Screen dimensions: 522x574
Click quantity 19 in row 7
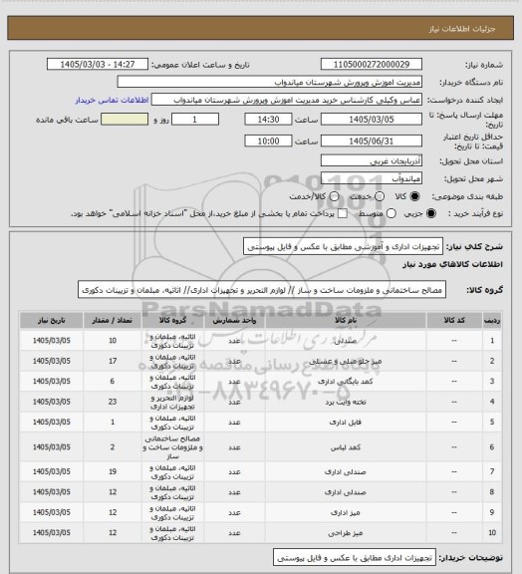coord(113,472)
